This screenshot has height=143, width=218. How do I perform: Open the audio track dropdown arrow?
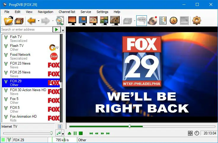[x=63, y=134]
